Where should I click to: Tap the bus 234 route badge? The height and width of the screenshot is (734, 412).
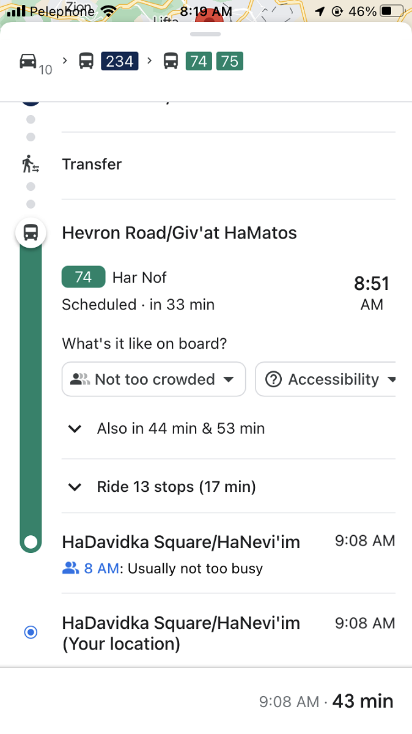point(119,61)
